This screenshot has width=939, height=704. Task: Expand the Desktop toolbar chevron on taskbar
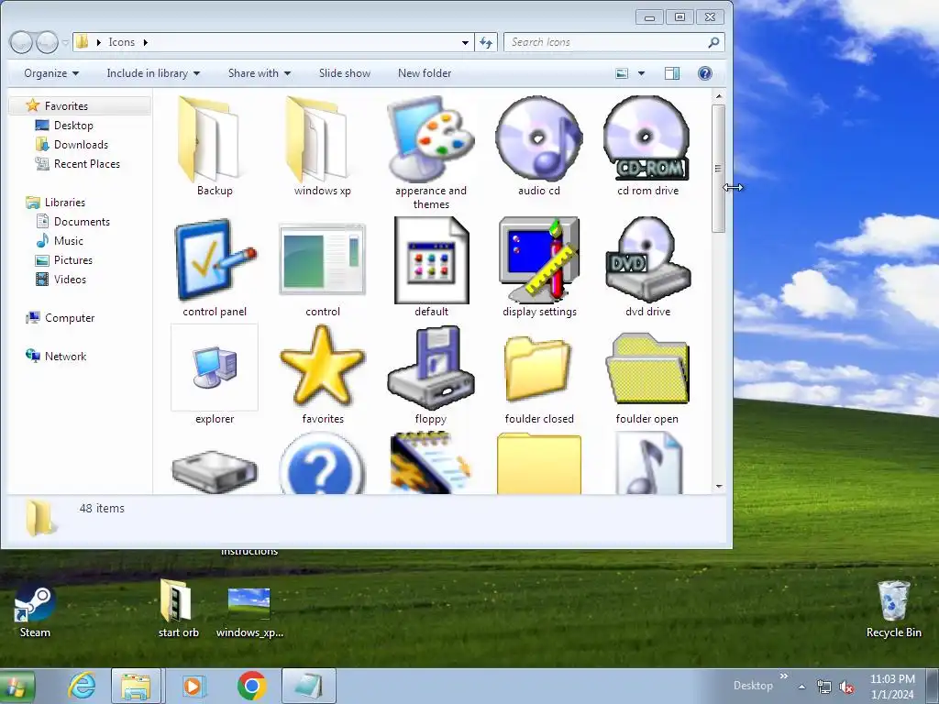[x=783, y=676]
